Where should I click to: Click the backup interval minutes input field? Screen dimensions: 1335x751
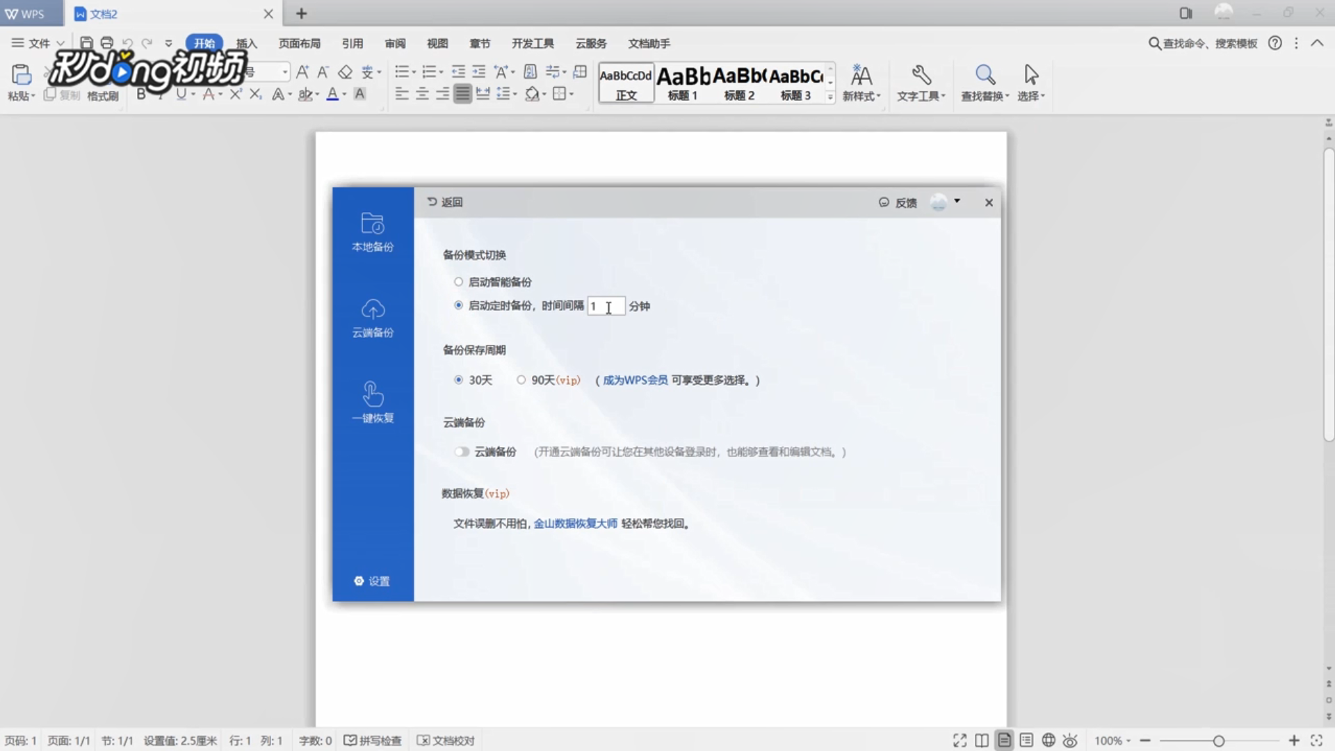click(x=606, y=306)
